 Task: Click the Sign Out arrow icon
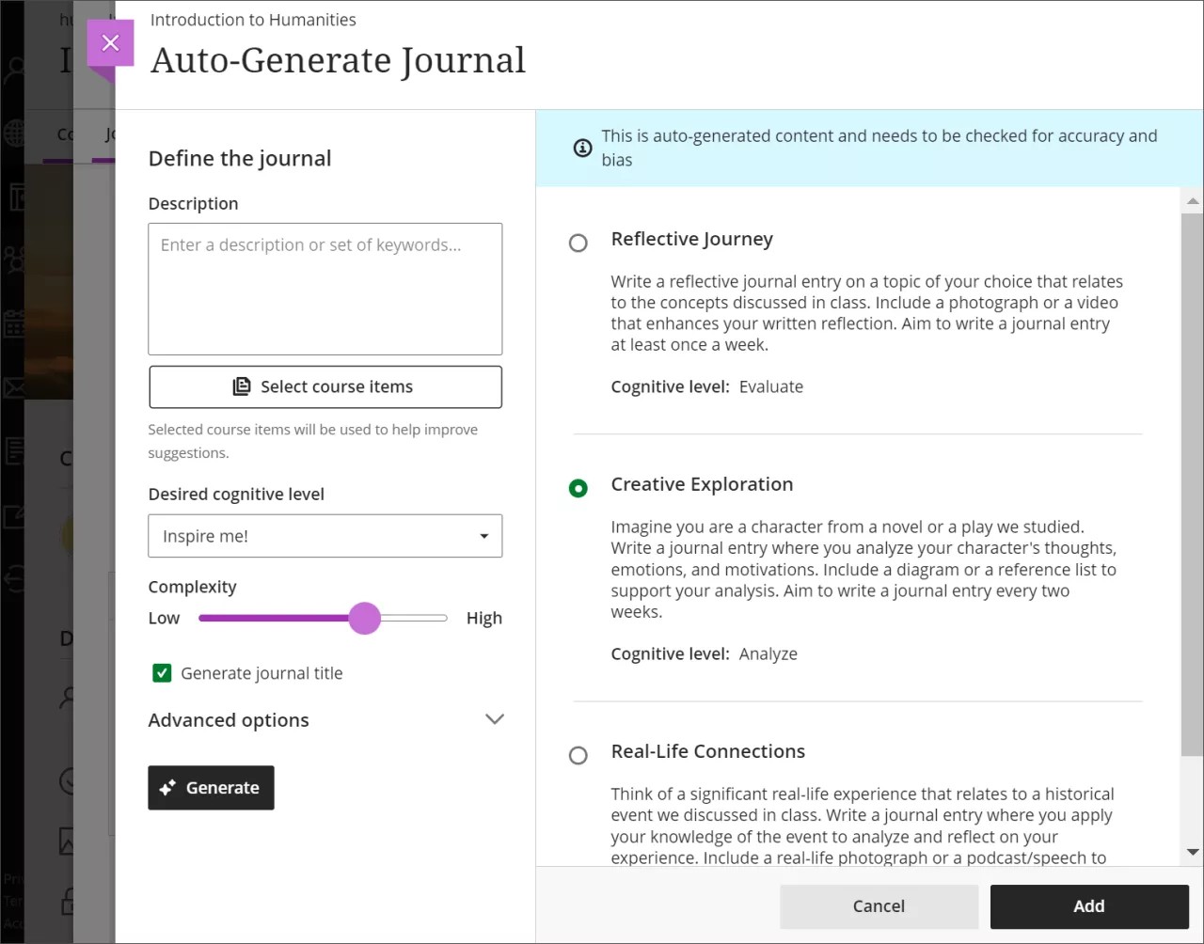[x=13, y=580]
